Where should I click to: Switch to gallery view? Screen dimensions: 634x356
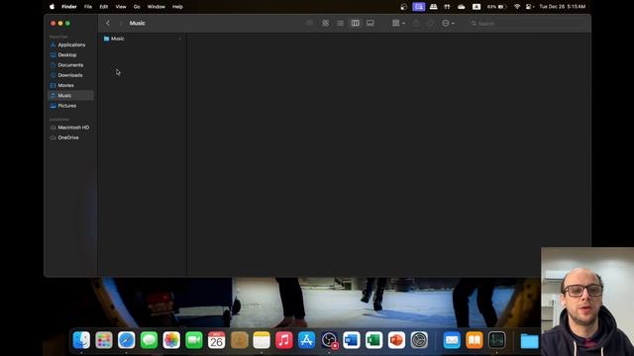(370, 23)
